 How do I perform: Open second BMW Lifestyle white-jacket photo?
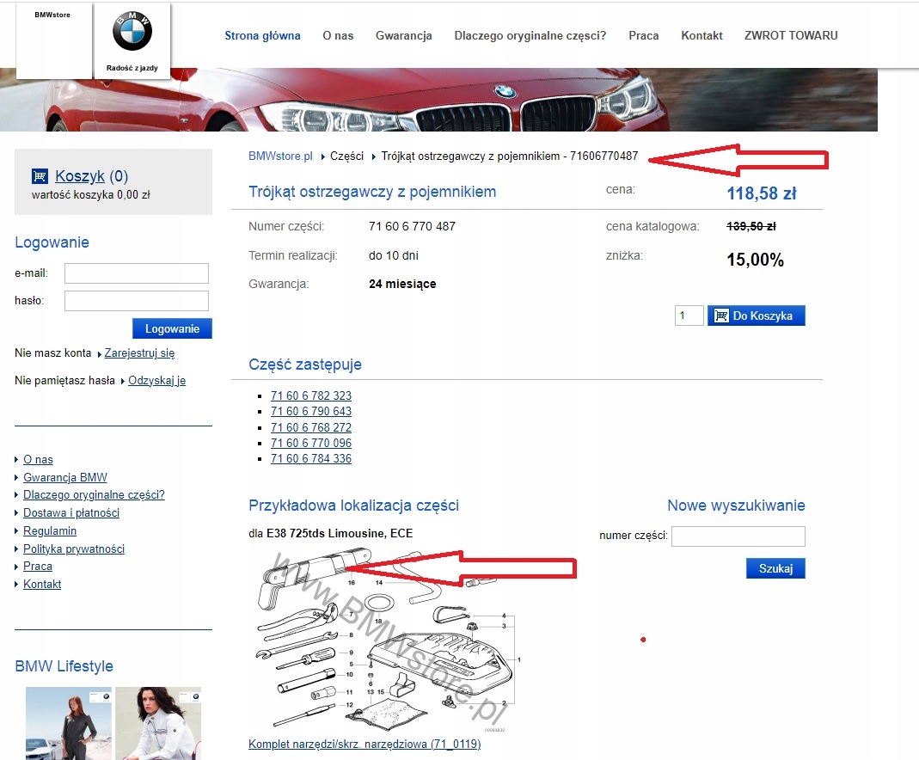click(x=158, y=723)
